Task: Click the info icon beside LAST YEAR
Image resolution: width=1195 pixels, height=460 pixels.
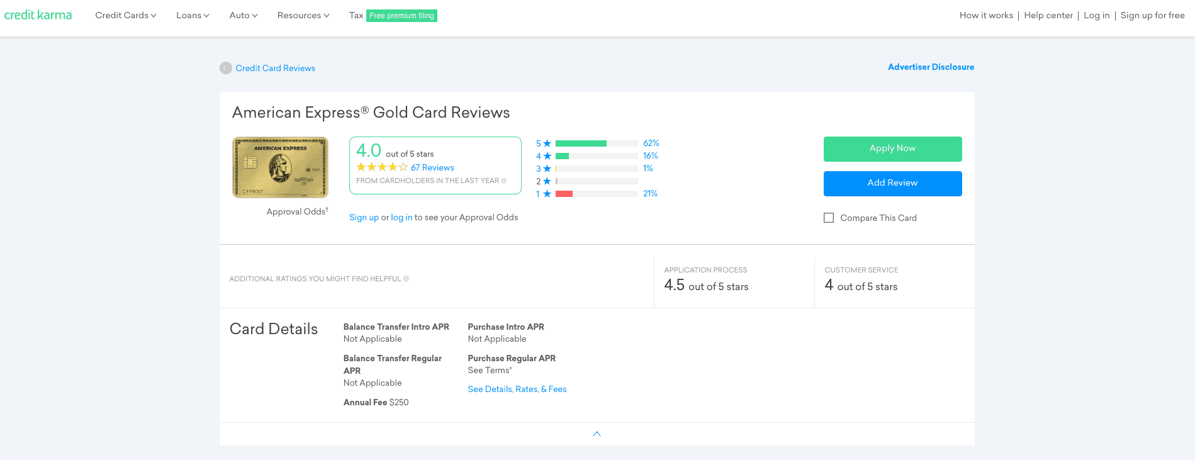Action: point(503,181)
